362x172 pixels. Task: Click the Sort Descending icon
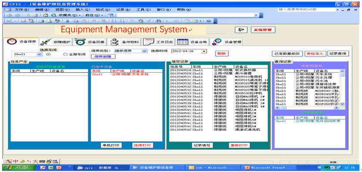122,21
